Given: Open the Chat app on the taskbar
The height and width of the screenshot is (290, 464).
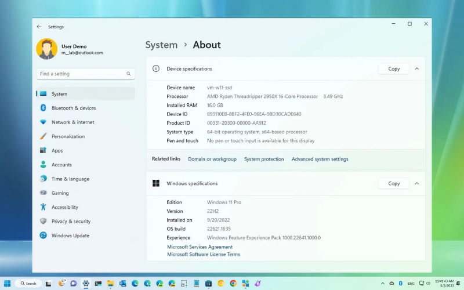Looking at the screenshot, I should tap(74, 283).
